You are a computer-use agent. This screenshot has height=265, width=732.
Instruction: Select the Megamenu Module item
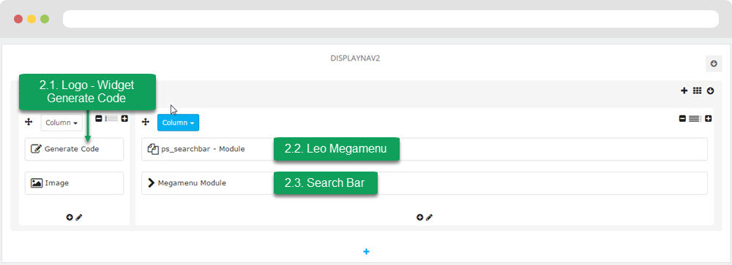click(425, 183)
